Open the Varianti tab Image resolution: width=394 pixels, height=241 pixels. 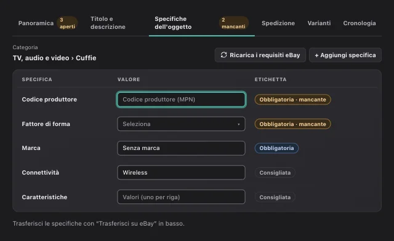pos(319,23)
